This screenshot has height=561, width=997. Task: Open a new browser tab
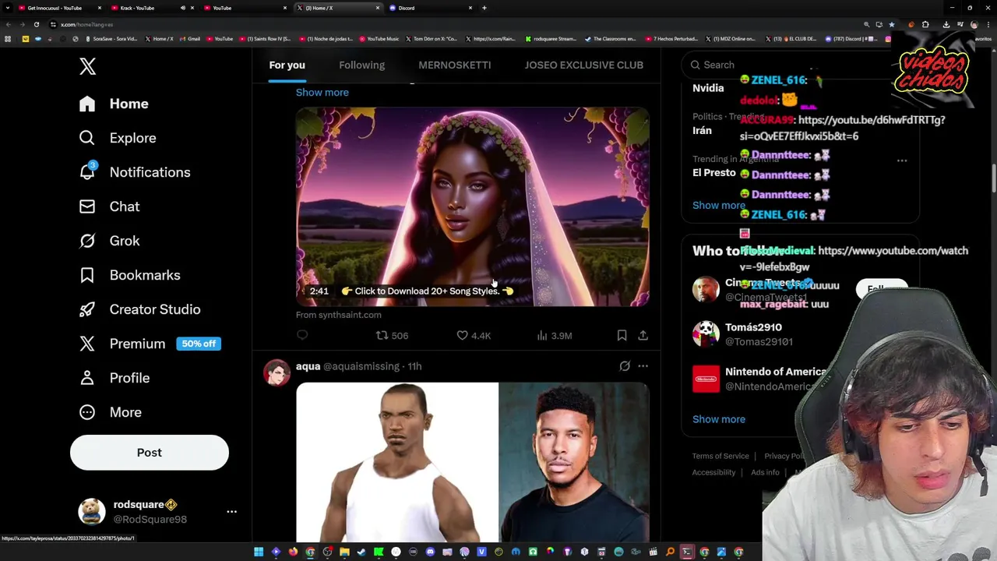(x=484, y=8)
